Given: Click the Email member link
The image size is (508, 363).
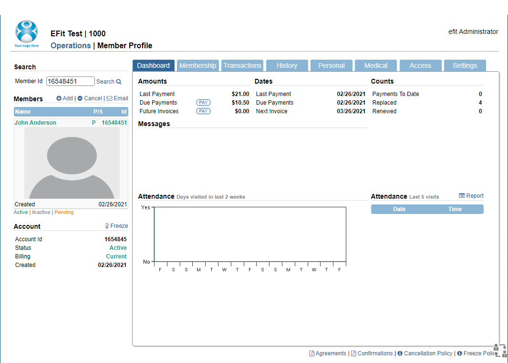Looking at the screenshot, I should tap(121, 98).
